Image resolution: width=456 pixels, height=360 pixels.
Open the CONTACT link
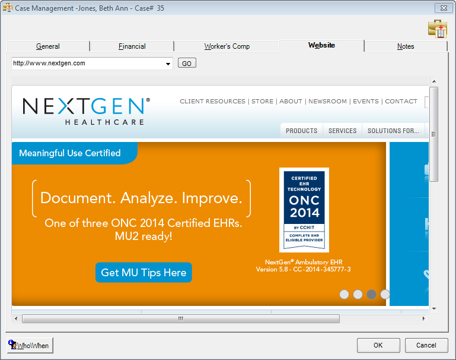point(401,102)
